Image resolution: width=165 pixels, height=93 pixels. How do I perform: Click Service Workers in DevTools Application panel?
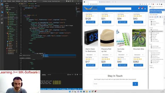tap(155, 23)
